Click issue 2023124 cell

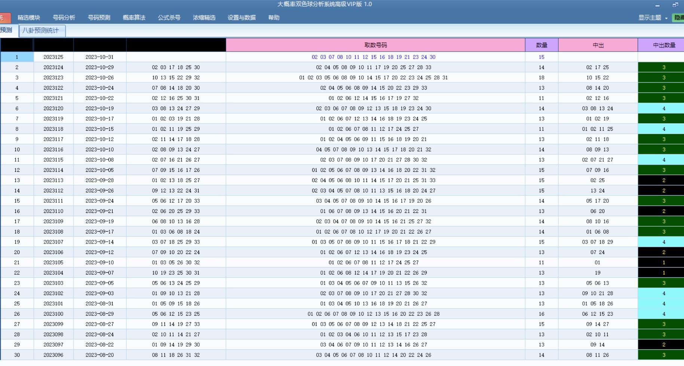(x=53, y=67)
